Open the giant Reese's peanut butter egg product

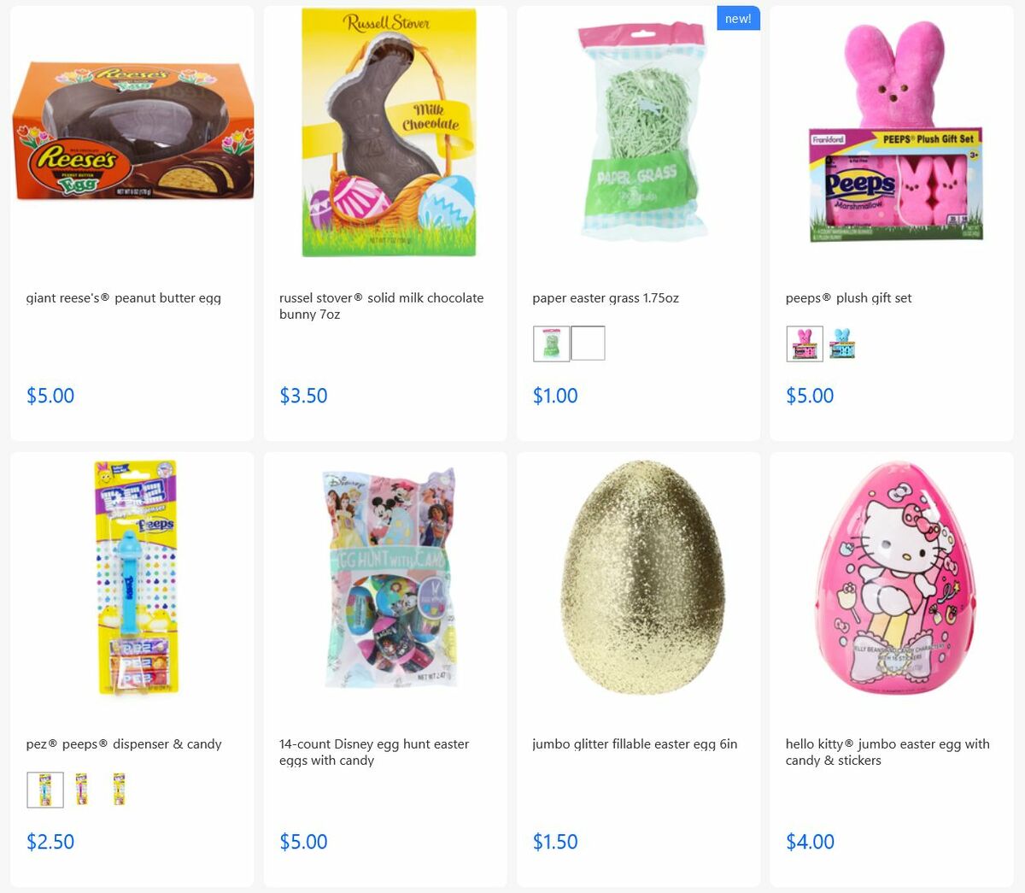point(124,297)
